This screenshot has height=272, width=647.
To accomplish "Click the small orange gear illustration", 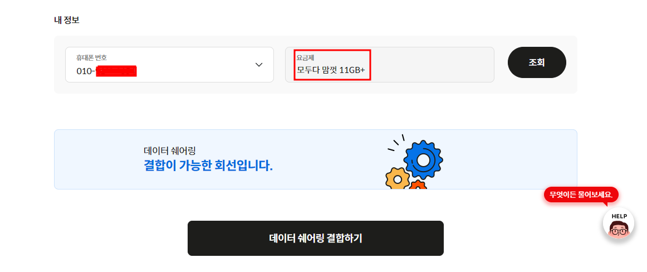I will tap(418, 185).
